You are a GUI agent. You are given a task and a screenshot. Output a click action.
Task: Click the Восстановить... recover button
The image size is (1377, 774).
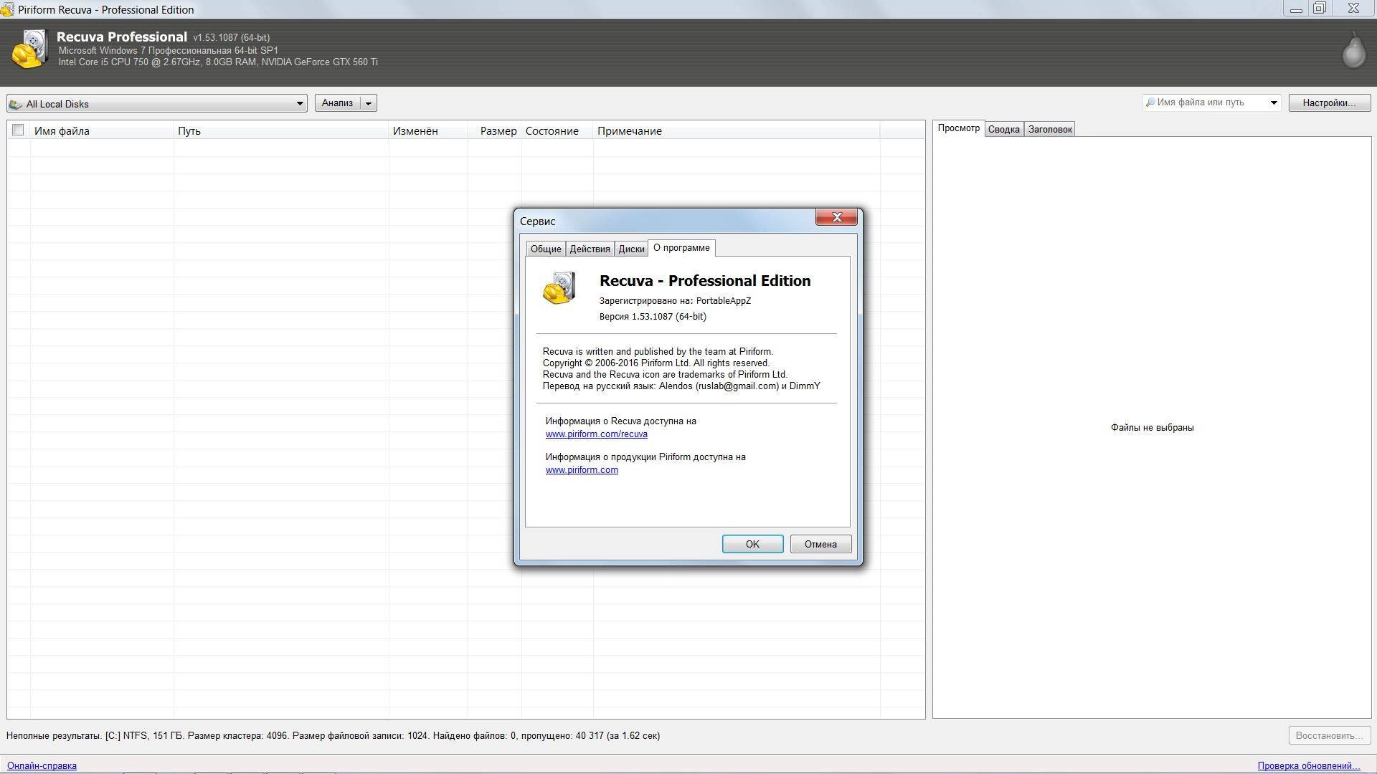(x=1329, y=735)
